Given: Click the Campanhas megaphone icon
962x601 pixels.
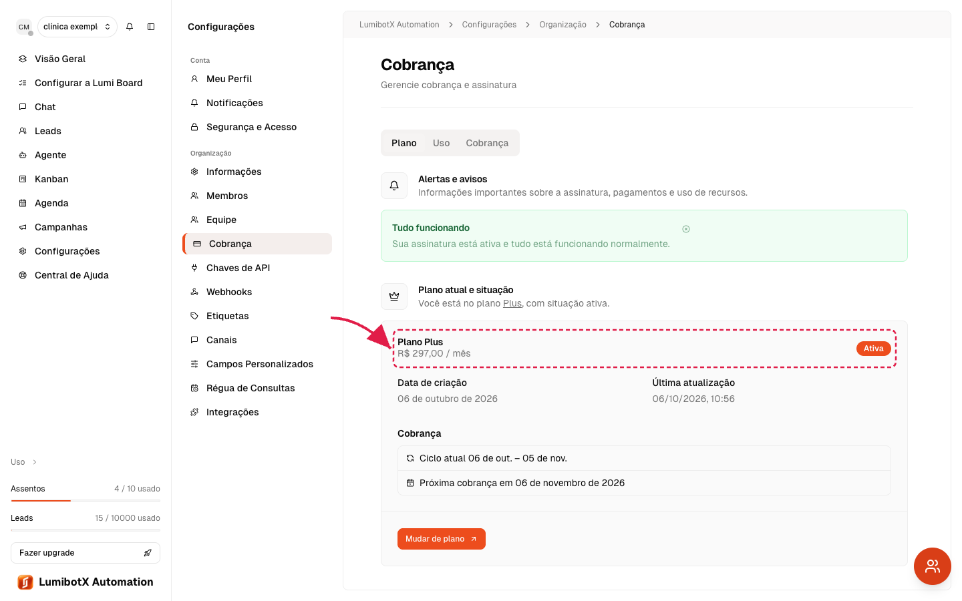Looking at the screenshot, I should point(23,227).
